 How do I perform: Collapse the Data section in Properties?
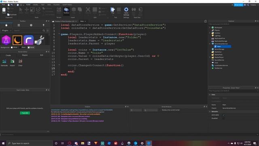[x=210, y=94]
